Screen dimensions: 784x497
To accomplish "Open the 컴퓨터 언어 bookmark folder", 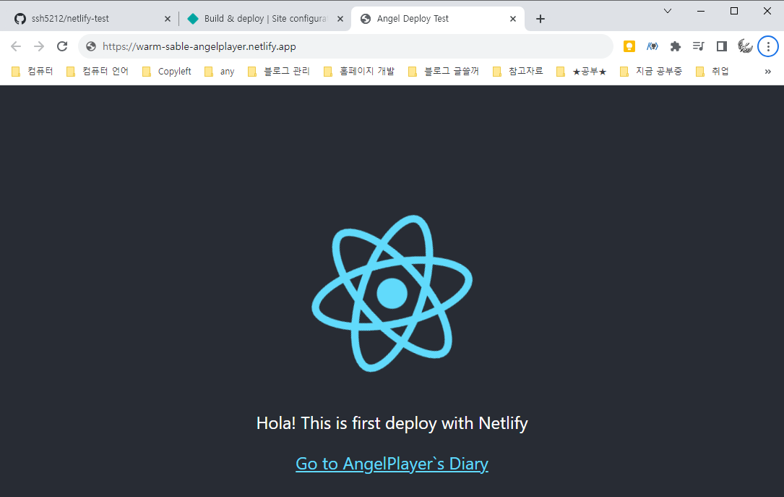I will click(98, 72).
